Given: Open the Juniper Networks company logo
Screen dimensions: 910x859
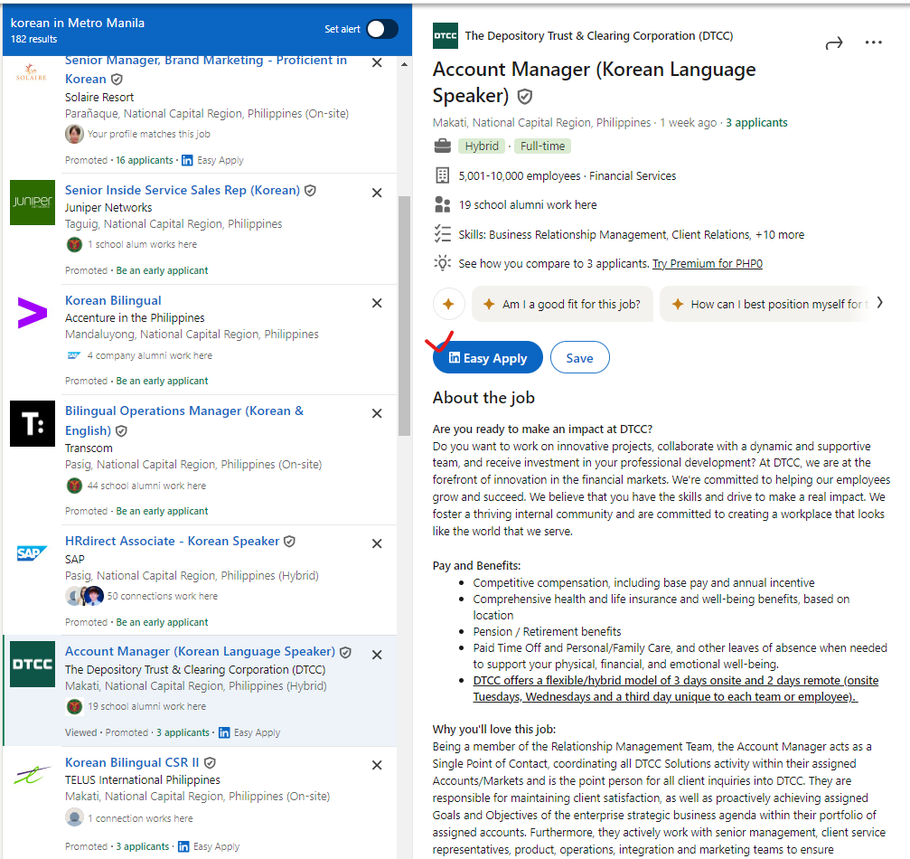Looking at the screenshot, I should pyautogui.click(x=33, y=203).
